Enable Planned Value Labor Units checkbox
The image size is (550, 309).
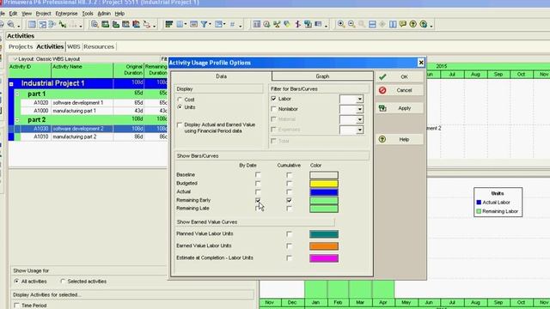[x=289, y=233]
